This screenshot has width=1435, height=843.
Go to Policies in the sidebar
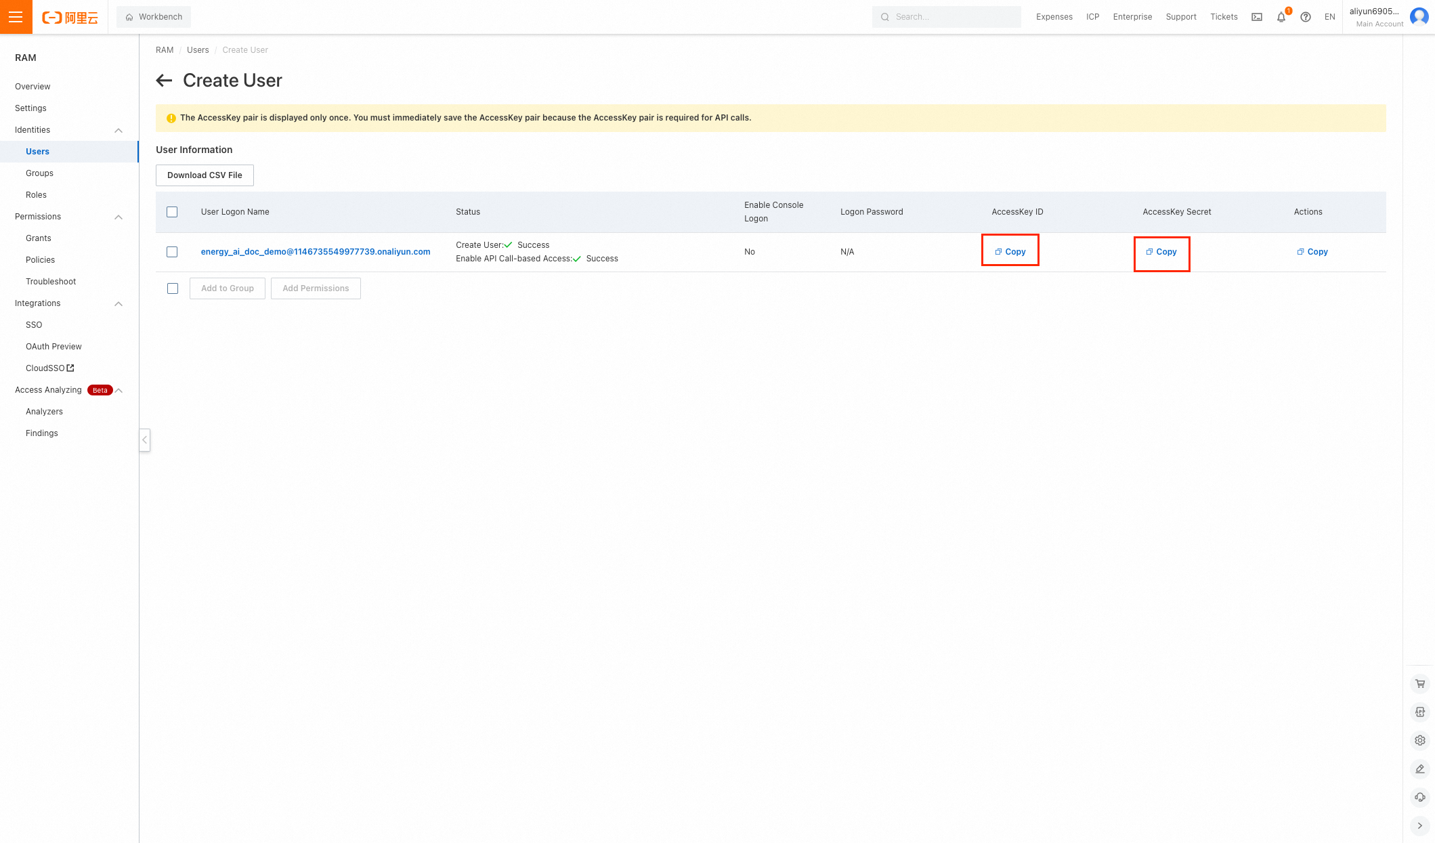point(40,260)
